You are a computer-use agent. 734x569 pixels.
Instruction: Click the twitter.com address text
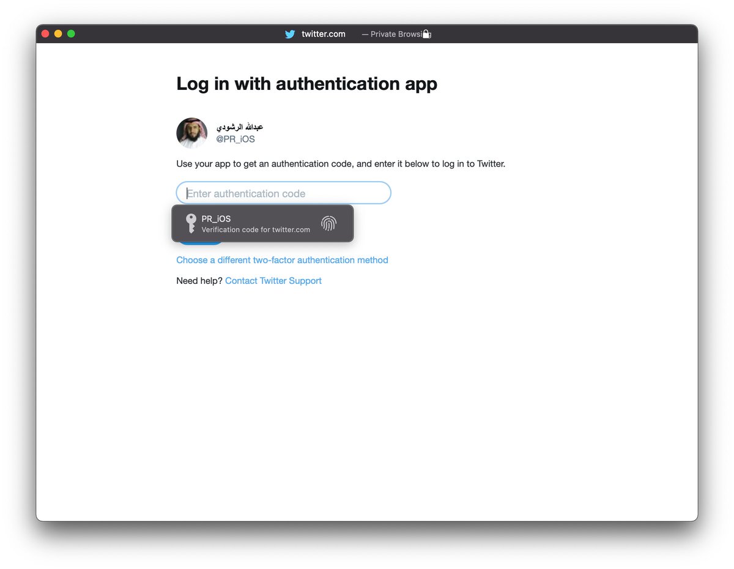click(324, 34)
